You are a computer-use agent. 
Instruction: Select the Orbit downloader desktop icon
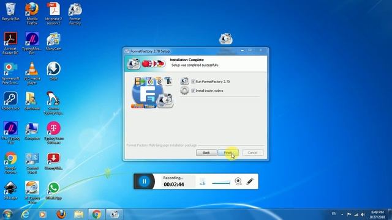pyautogui.click(x=53, y=71)
